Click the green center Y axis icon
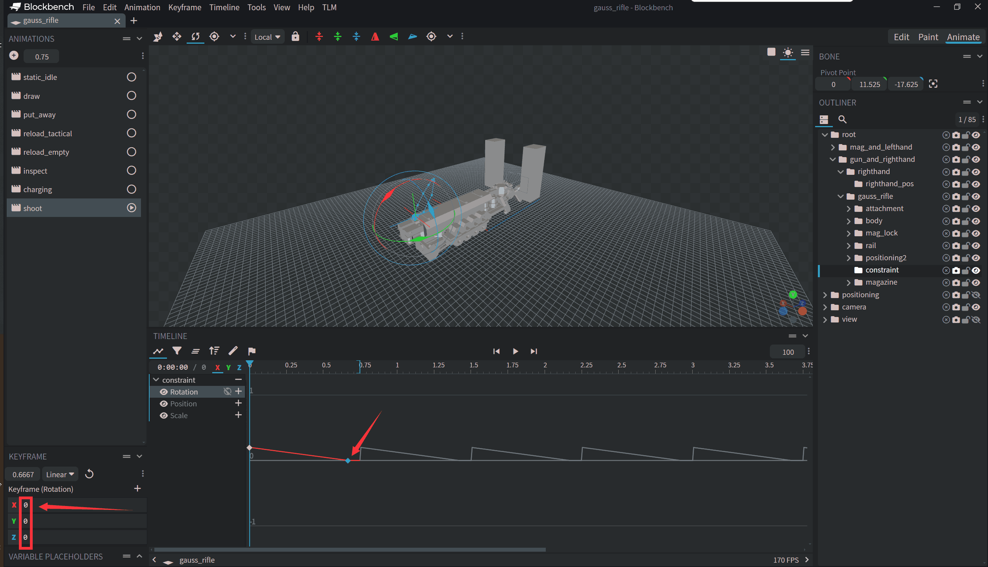 pyautogui.click(x=337, y=37)
